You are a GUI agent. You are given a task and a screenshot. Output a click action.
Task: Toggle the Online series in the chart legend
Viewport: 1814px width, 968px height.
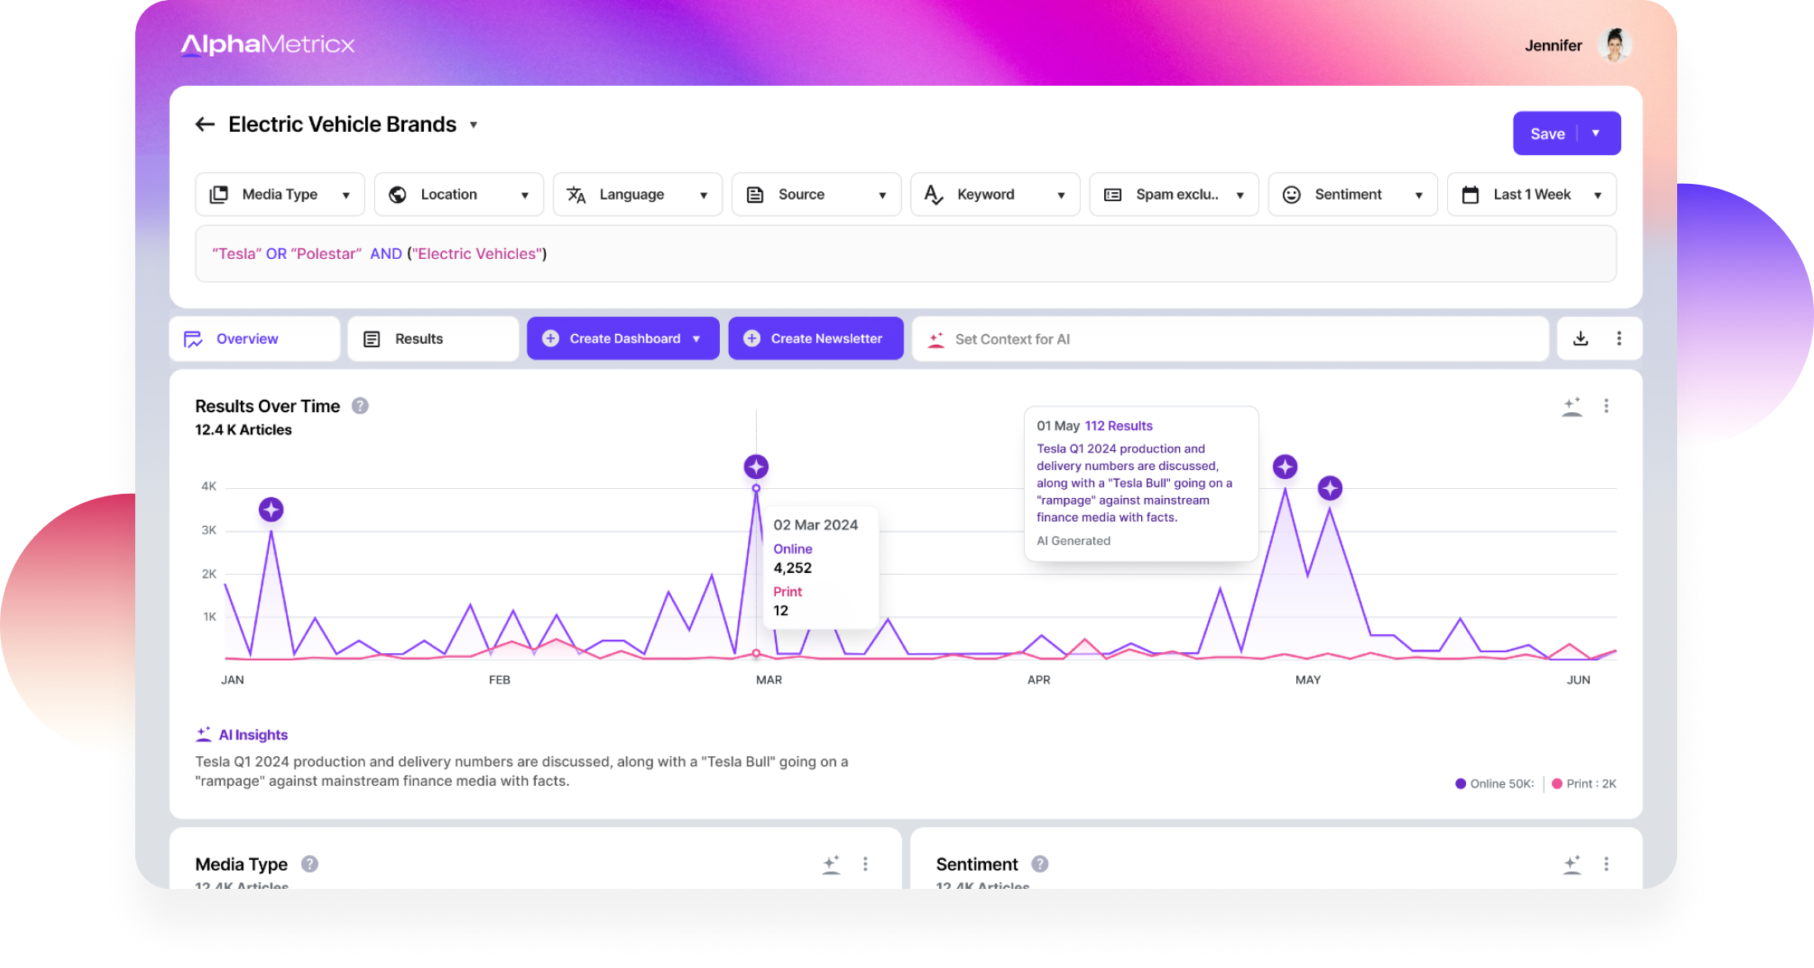coord(1494,784)
